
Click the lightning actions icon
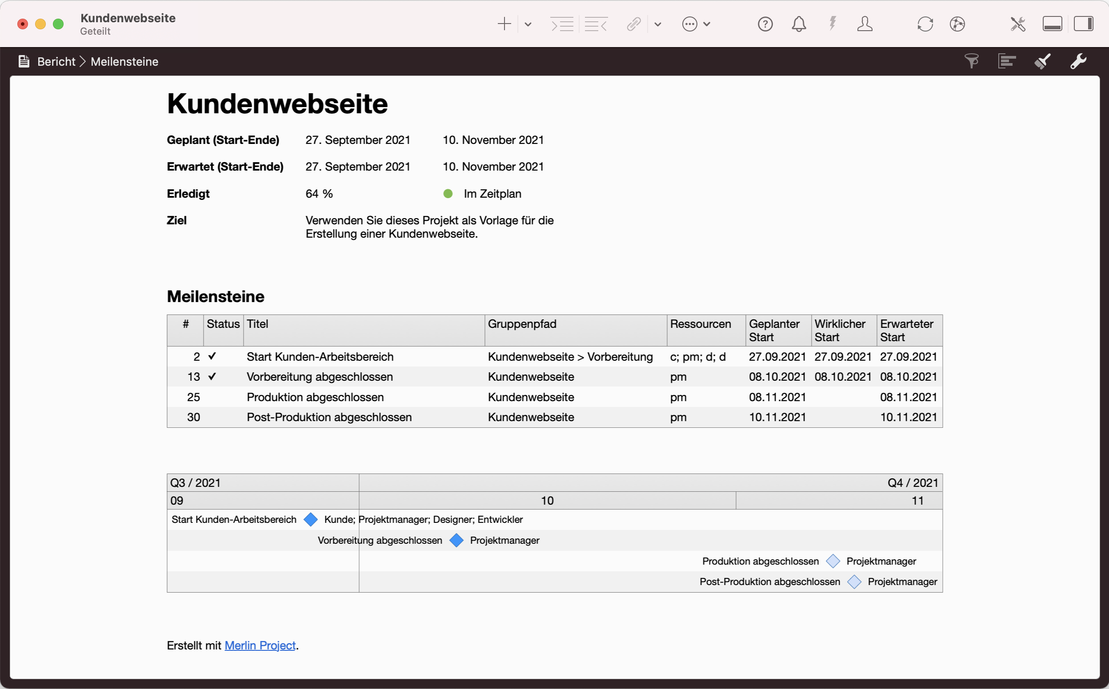(x=833, y=24)
